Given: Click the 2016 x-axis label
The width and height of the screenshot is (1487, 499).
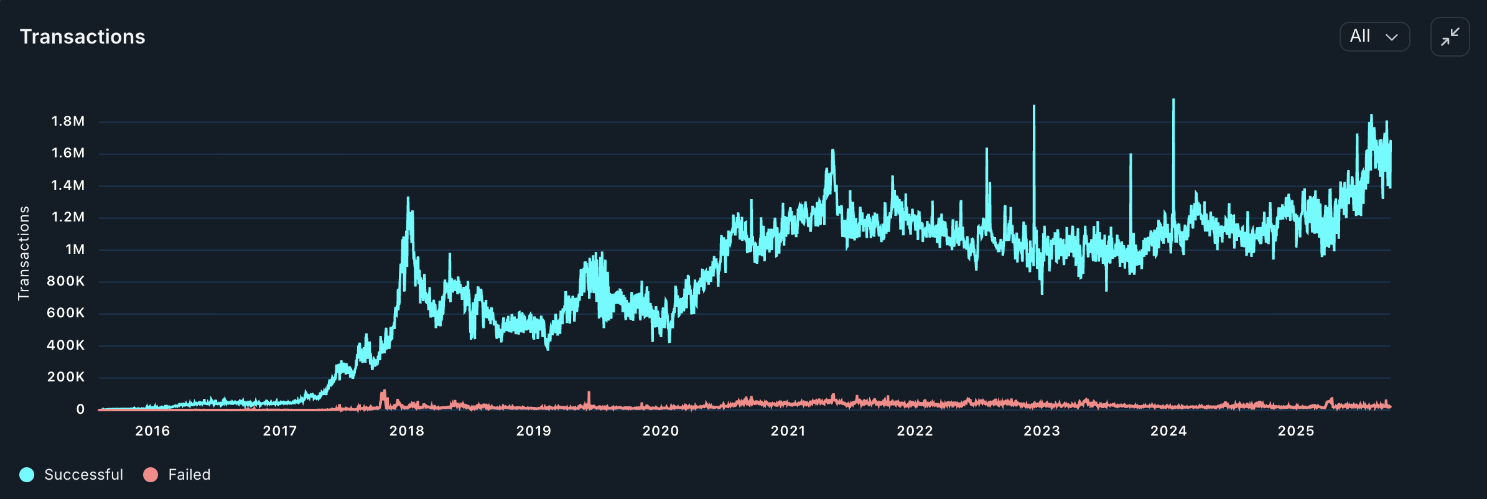Looking at the screenshot, I should (x=152, y=431).
